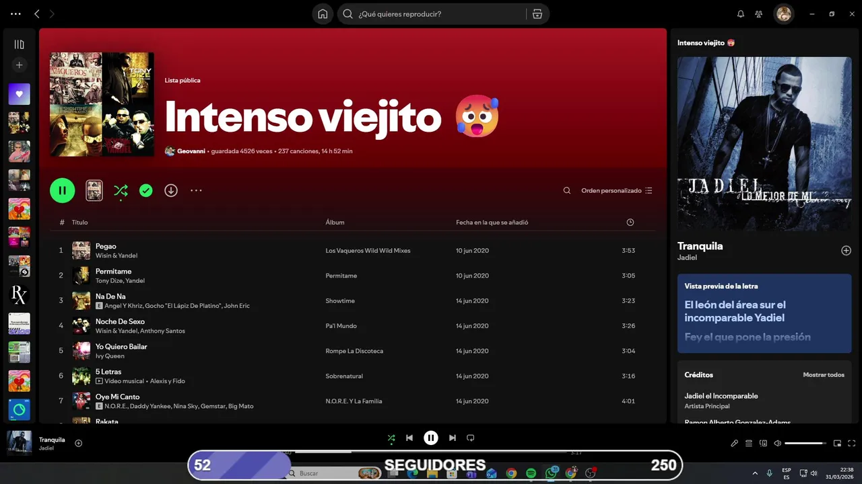Screen dimensions: 862x484
Task: Sort by Fecha en la que se añadió
Action: pos(492,223)
